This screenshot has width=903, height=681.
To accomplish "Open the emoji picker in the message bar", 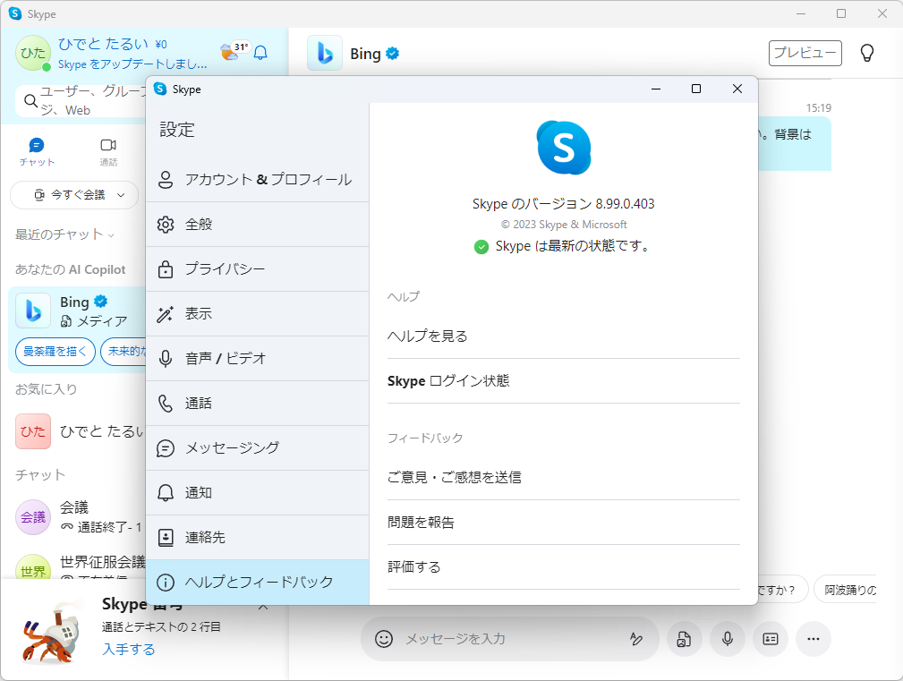I will coord(385,639).
